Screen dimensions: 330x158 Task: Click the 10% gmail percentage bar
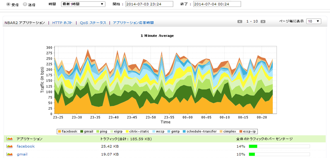point(279,154)
